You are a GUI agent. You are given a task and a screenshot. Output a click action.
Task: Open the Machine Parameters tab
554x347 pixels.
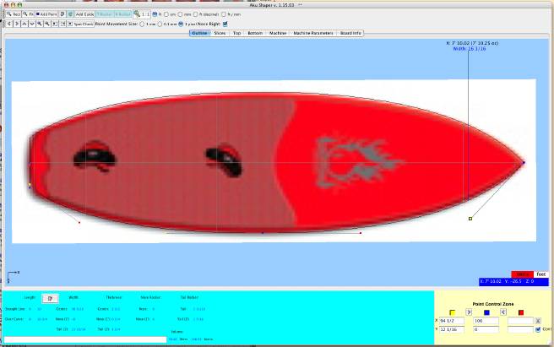click(312, 33)
